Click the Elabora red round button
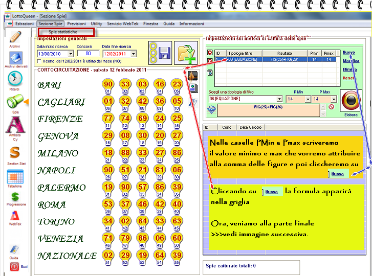The width and height of the screenshot is (372, 276). pyautogui.click(x=351, y=101)
